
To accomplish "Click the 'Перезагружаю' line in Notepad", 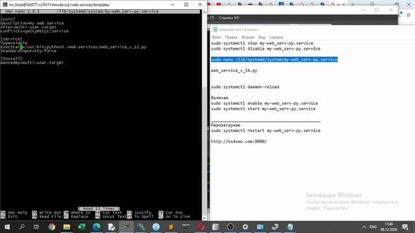I will (226, 125).
